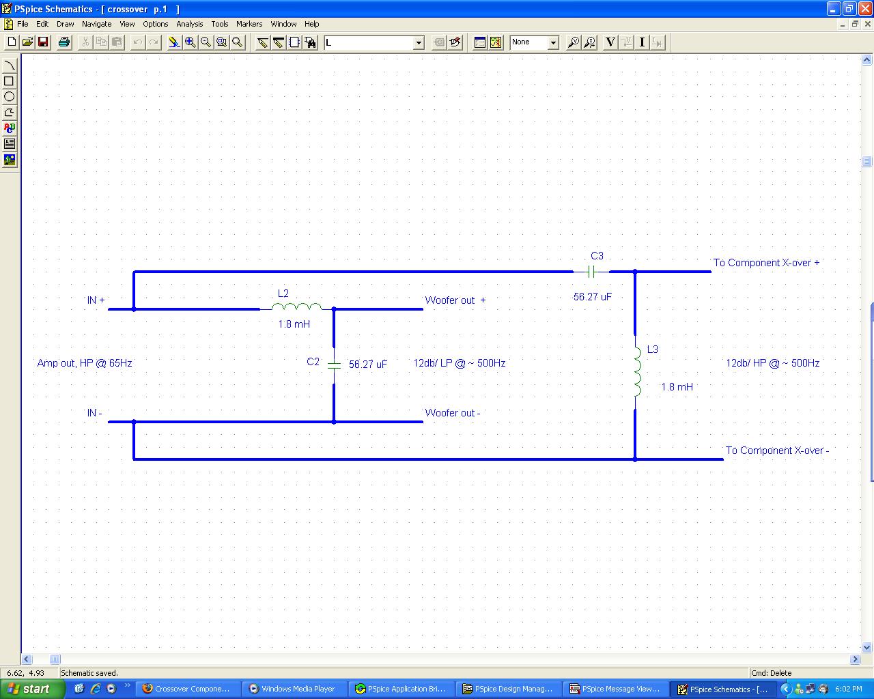Place a Voltage/Level Marker
874x699 pixels.
(x=574, y=42)
